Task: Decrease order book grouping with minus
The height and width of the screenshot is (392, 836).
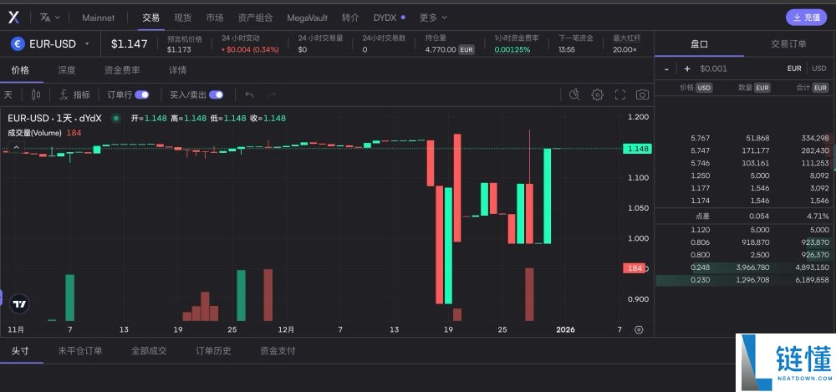Action: pos(666,69)
